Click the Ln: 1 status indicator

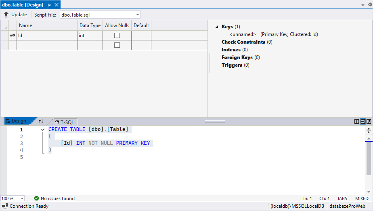tap(307, 198)
